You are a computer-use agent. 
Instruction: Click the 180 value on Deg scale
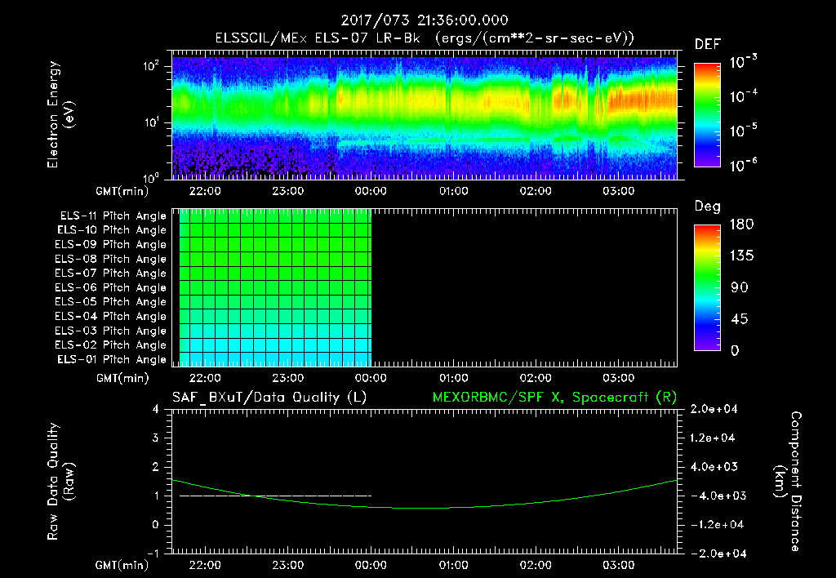(x=742, y=225)
